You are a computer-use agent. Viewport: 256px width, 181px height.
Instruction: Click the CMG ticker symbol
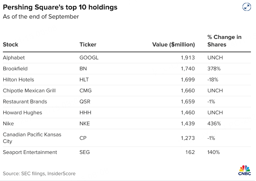tap(86, 90)
